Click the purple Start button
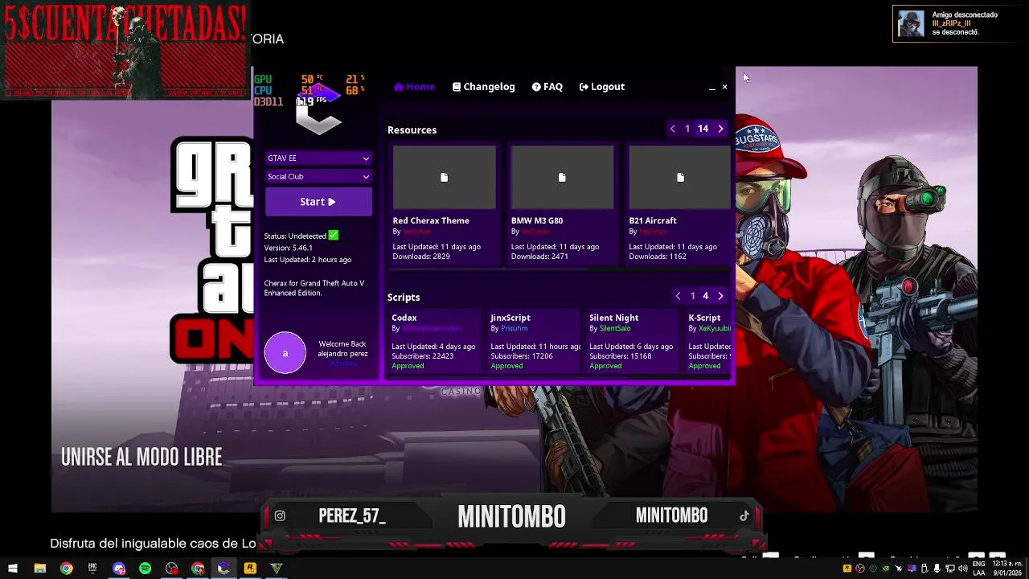 coord(318,202)
